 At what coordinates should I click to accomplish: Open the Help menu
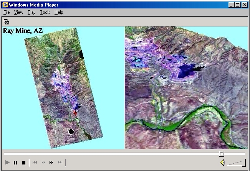59,12
